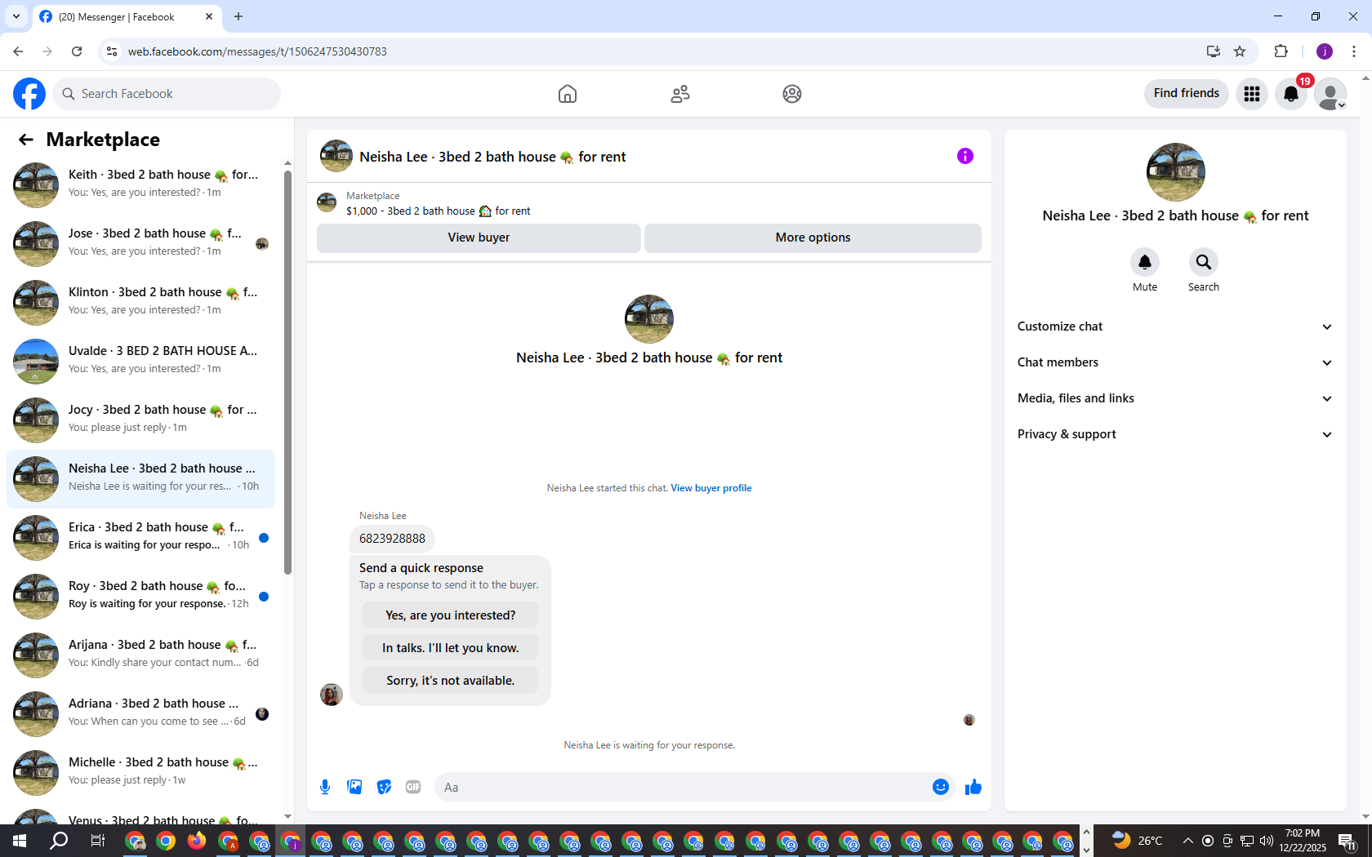Open Michelle's conversation

click(140, 772)
